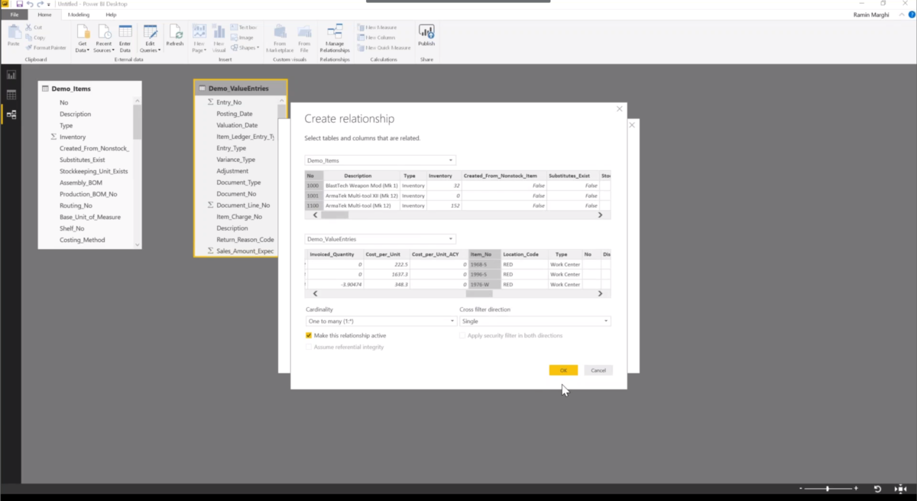Select Document_Type field in Demo_ValueEntries table
This screenshot has height=501, width=917.
tap(237, 183)
